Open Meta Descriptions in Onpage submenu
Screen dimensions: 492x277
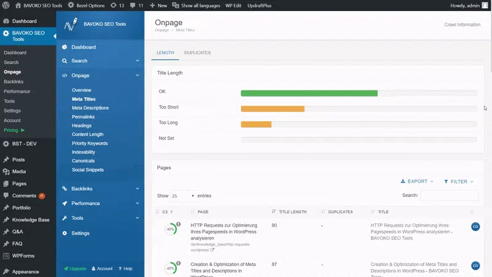[x=90, y=108]
